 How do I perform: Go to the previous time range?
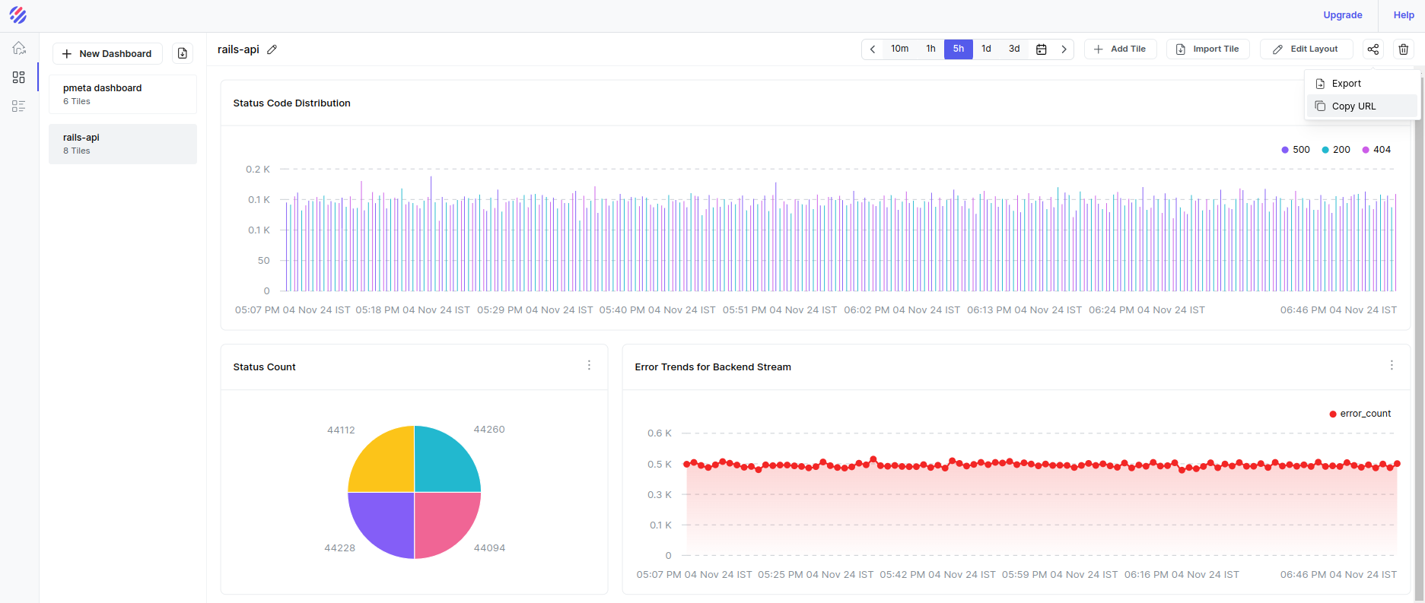point(873,49)
